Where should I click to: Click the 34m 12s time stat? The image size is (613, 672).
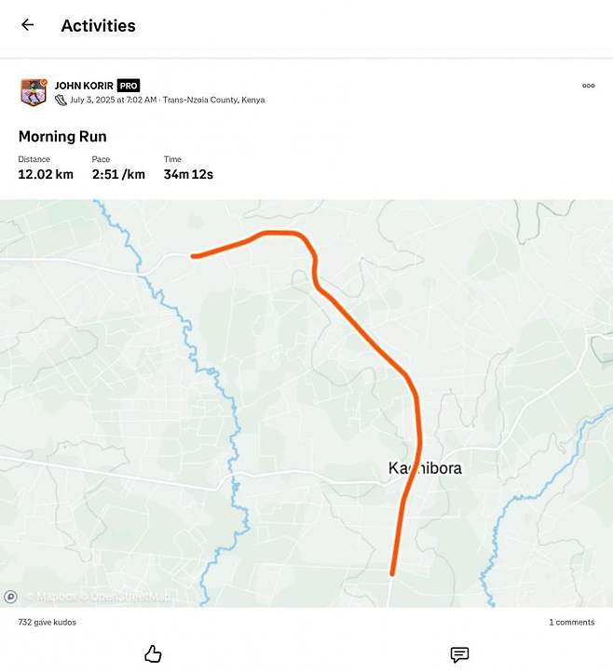coord(188,174)
